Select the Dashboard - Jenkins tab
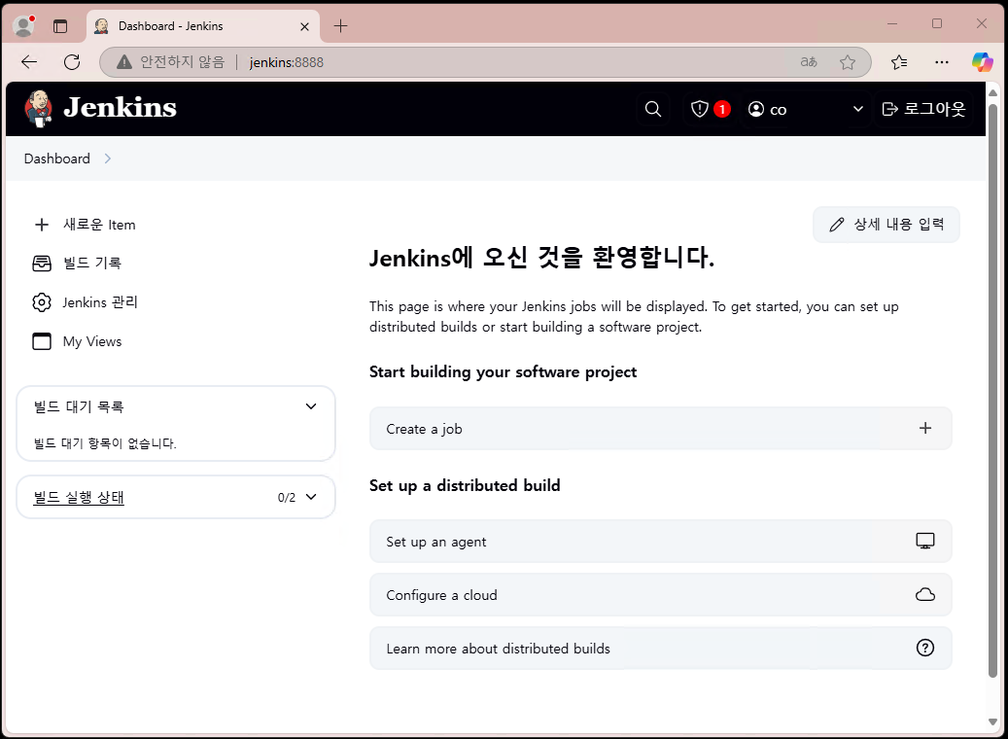1008x739 pixels. [203, 26]
